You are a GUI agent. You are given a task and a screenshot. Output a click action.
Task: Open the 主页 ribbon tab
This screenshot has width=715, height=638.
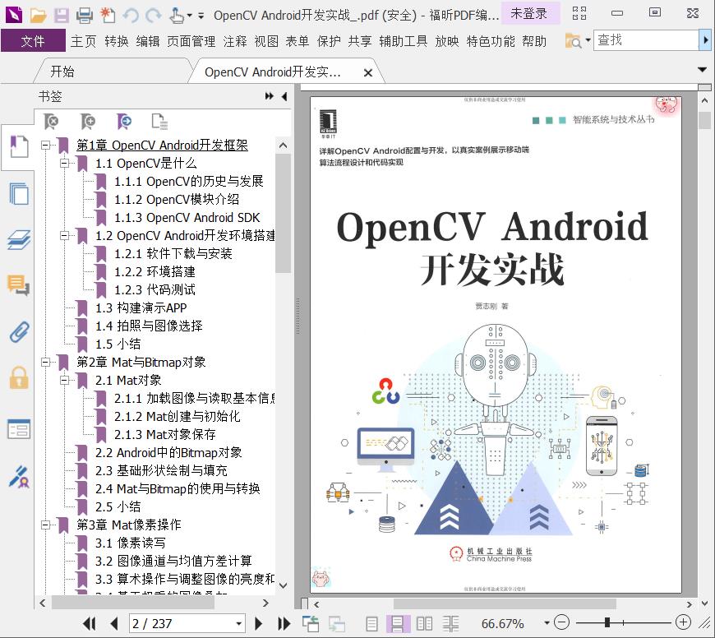pyautogui.click(x=84, y=41)
